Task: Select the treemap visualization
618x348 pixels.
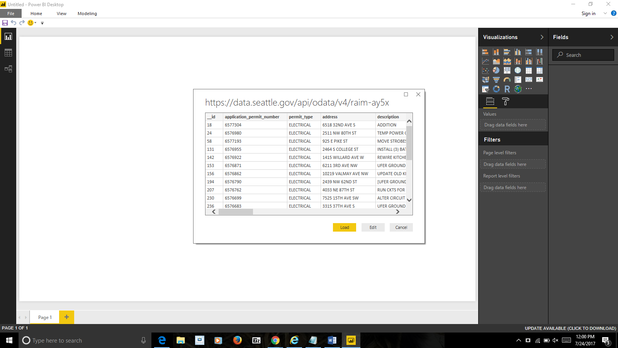Action: pyautogui.click(x=507, y=70)
